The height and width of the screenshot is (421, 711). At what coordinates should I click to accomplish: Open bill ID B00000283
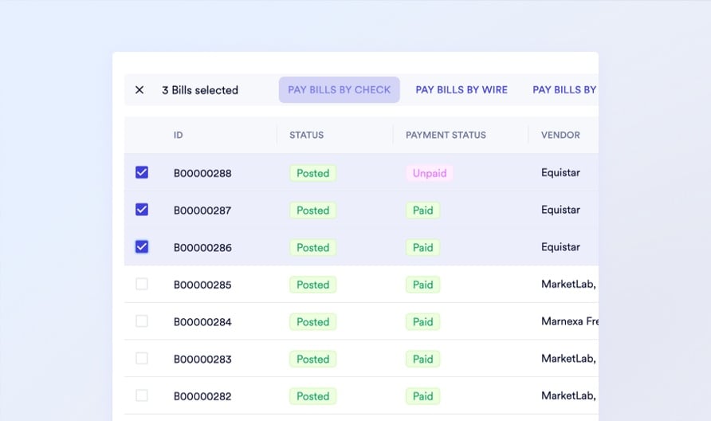[x=202, y=360]
